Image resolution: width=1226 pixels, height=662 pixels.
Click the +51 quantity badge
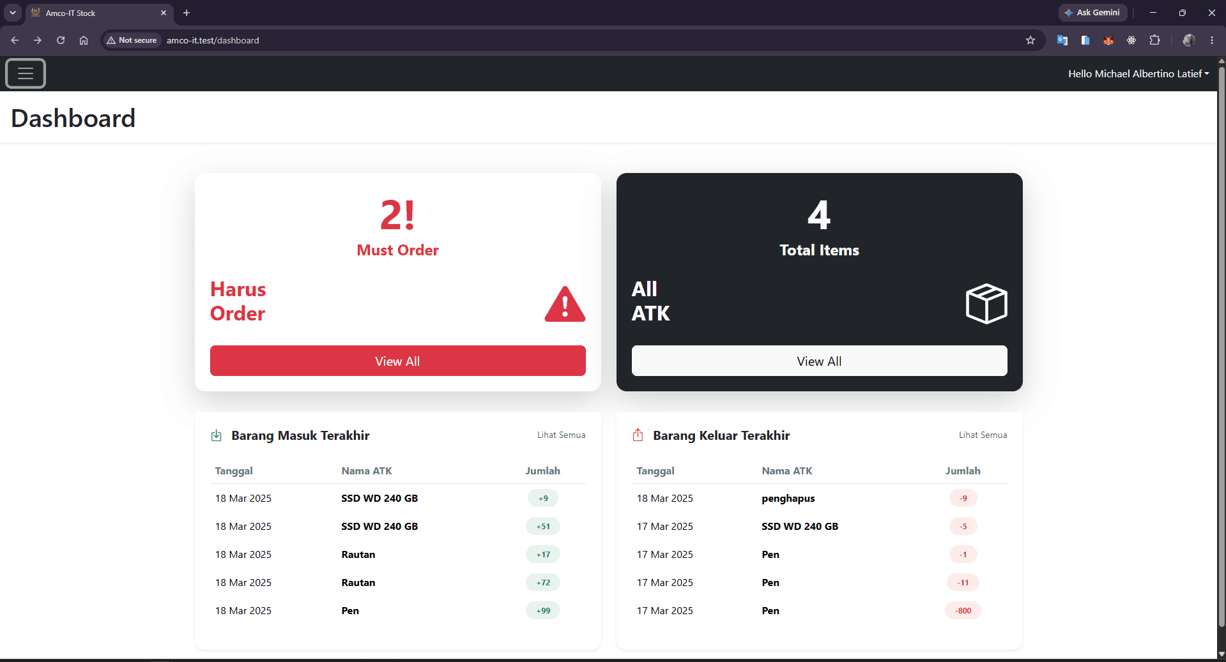pyautogui.click(x=543, y=526)
